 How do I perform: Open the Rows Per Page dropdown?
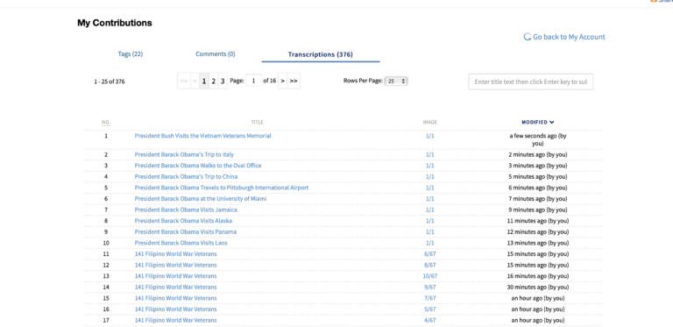pos(396,81)
